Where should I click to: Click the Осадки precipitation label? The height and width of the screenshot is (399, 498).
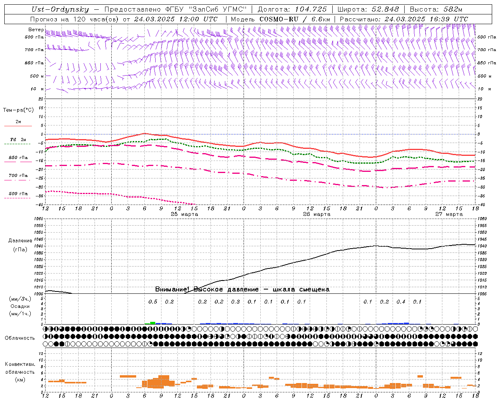20,306
